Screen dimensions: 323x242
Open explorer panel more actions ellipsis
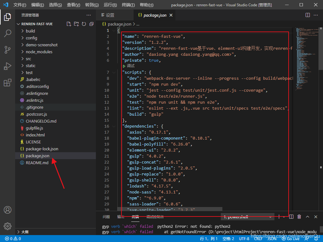point(89,15)
